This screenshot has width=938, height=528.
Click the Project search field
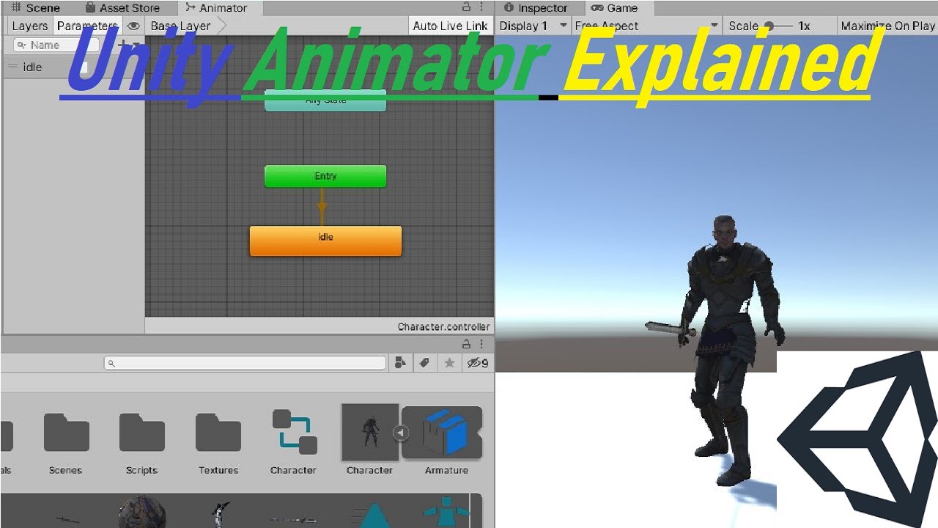point(245,363)
